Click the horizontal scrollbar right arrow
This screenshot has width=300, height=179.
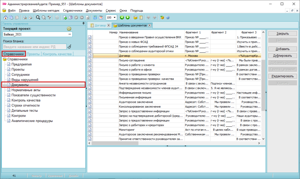pyautogui.click(x=259, y=143)
